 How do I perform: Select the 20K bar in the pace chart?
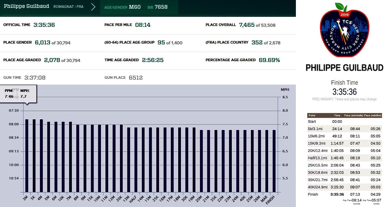tap(121, 158)
